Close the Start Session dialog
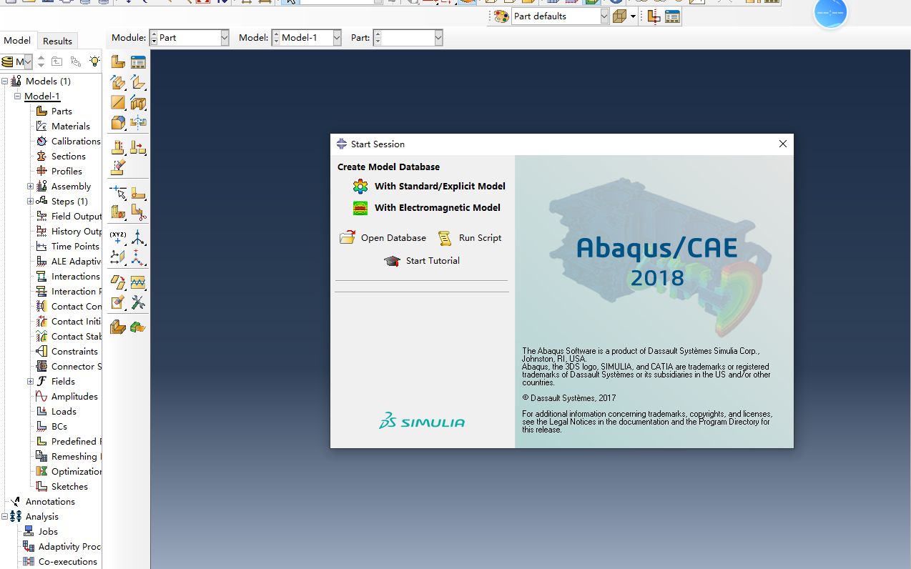The image size is (911, 569). (782, 144)
